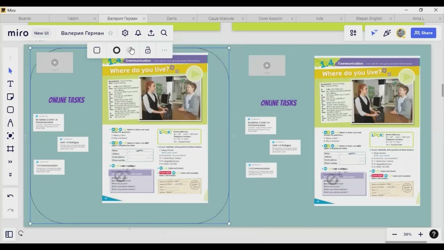Switch to the Boards tab

25,18
